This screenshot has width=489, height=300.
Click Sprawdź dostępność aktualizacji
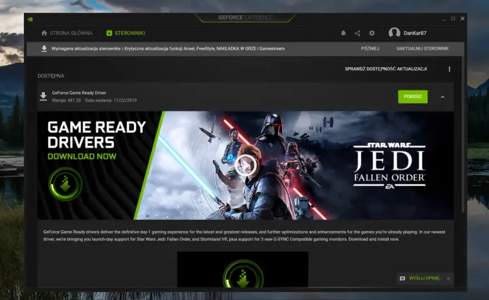[x=386, y=69]
